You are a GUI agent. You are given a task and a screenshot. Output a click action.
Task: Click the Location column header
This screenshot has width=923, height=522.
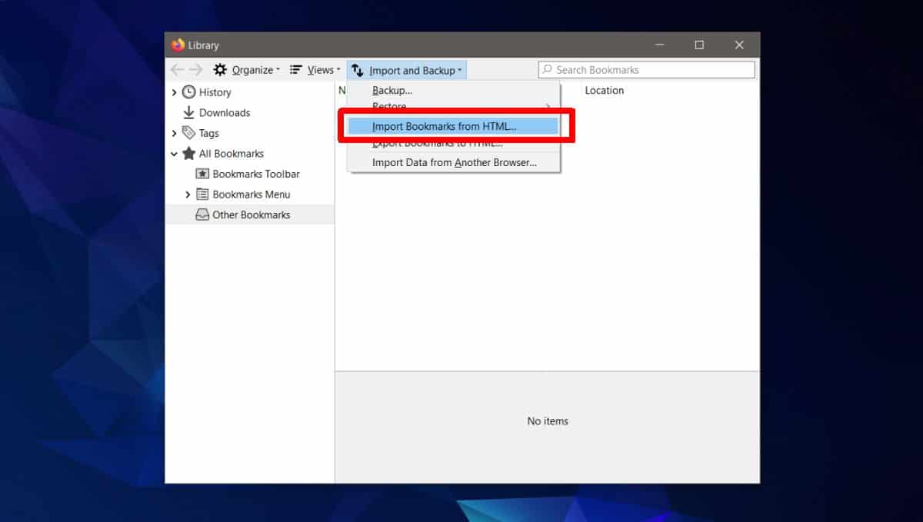coord(604,91)
